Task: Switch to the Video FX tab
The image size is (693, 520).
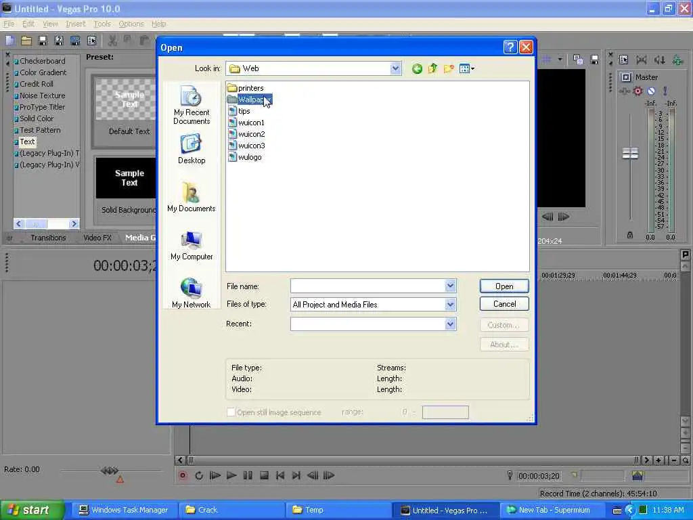Action: pyautogui.click(x=97, y=238)
